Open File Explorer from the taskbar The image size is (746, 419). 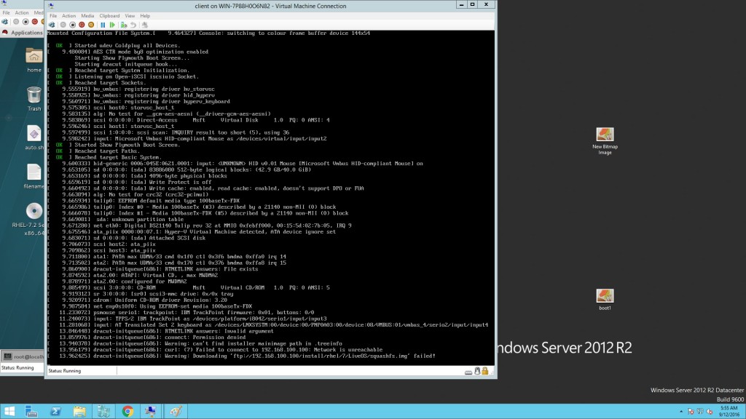[79, 411]
